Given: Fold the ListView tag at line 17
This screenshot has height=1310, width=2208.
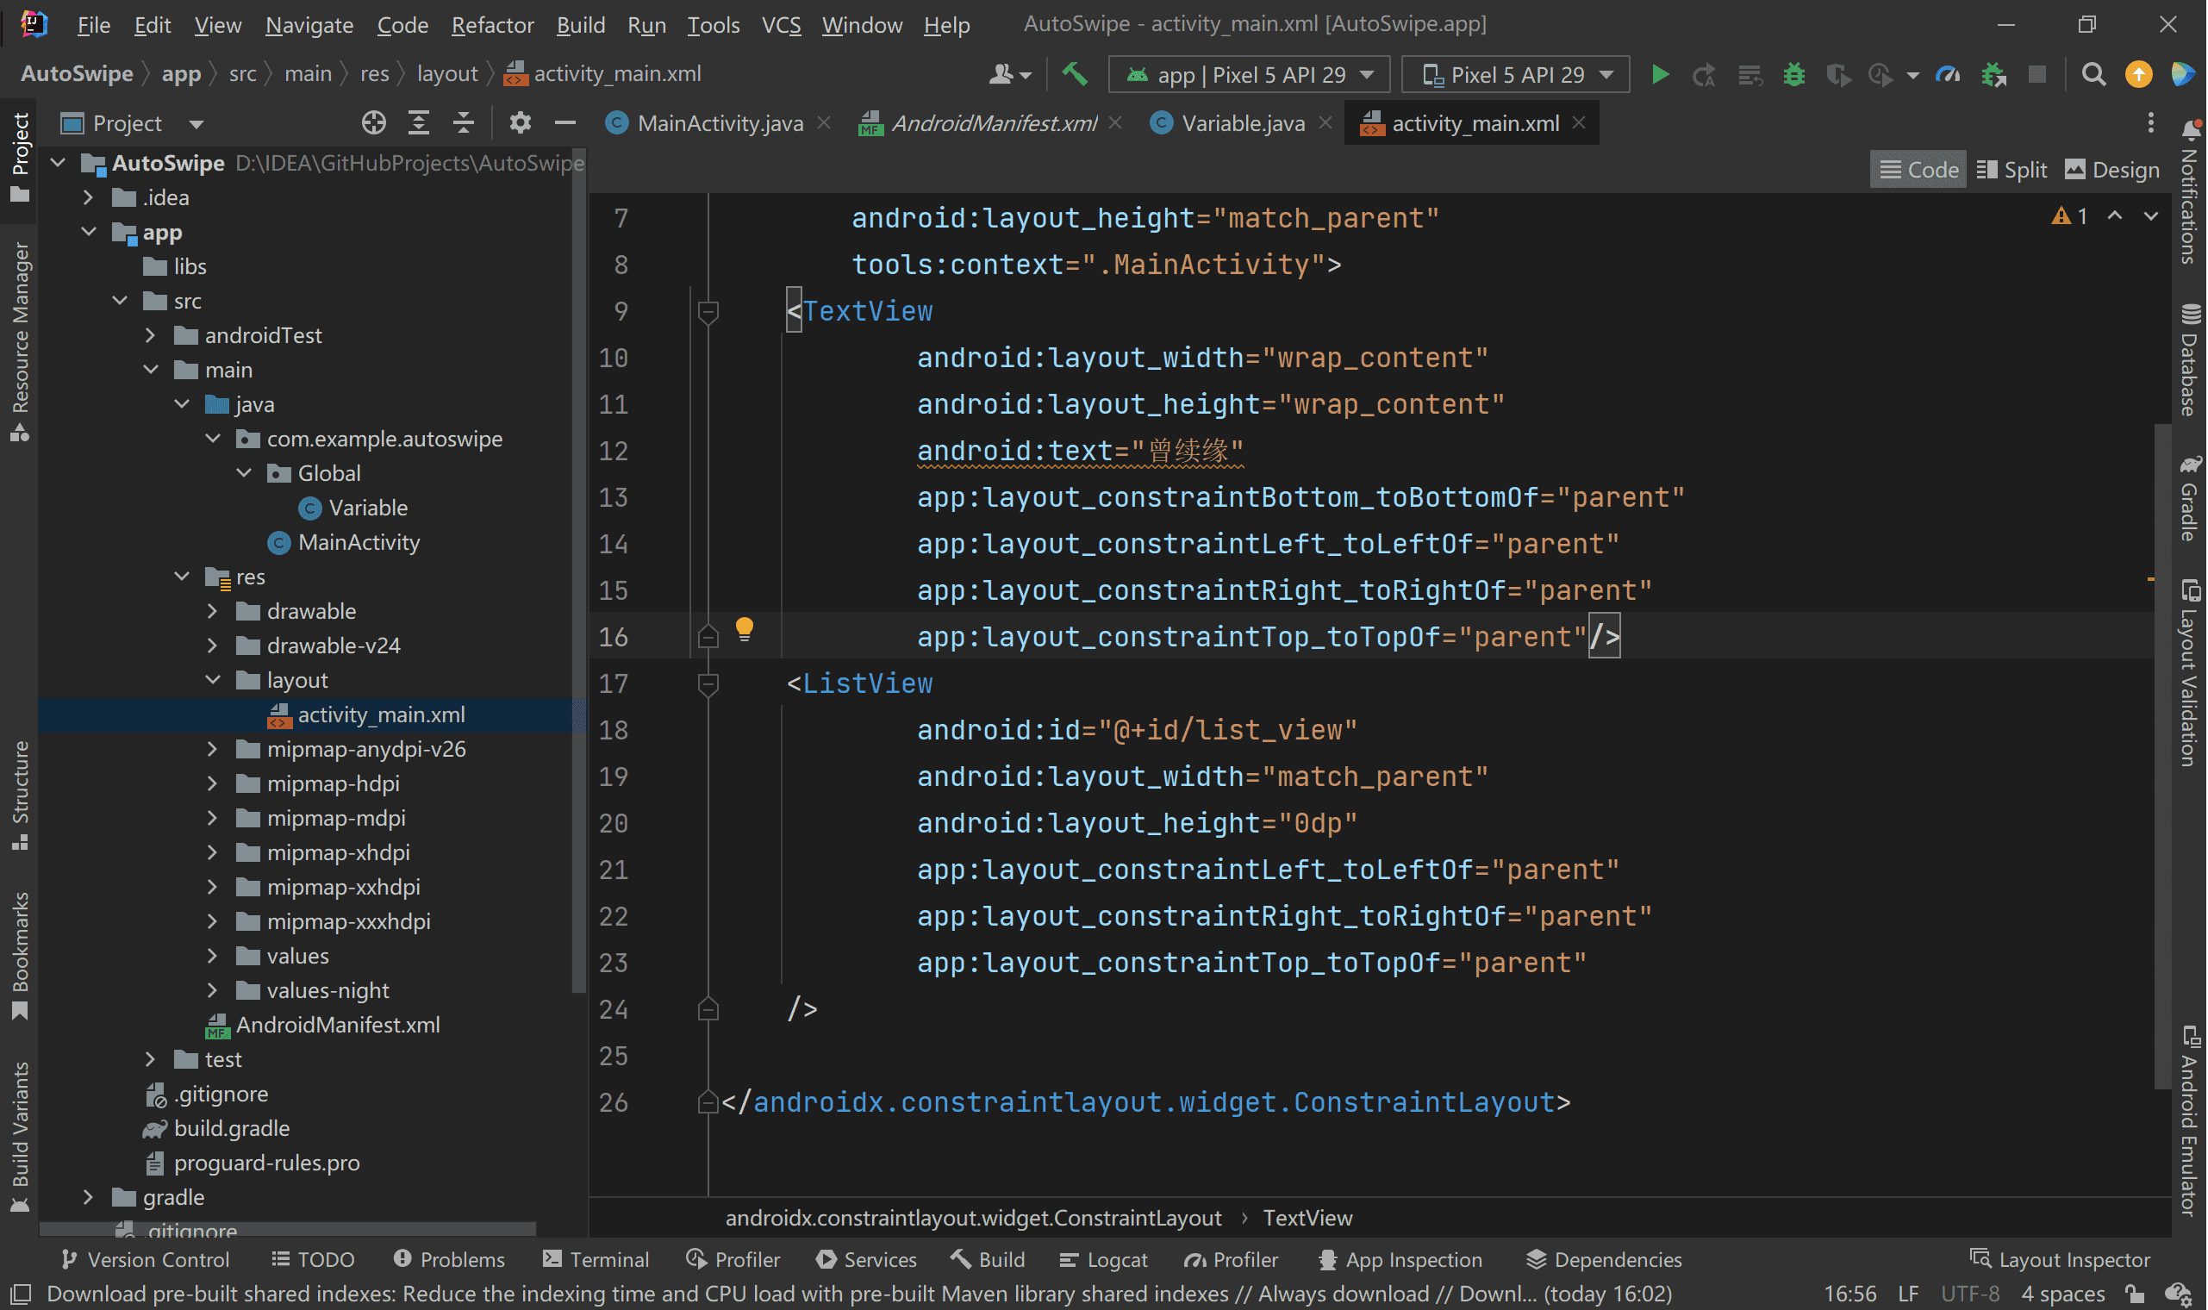Looking at the screenshot, I should (708, 684).
